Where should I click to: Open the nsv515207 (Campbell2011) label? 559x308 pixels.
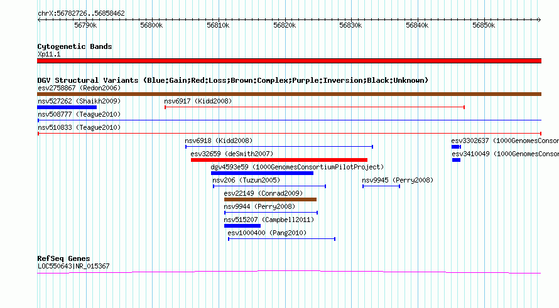pos(269,220)
